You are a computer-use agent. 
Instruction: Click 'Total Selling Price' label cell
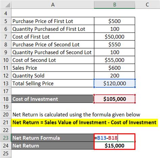[x=53, y=83]
